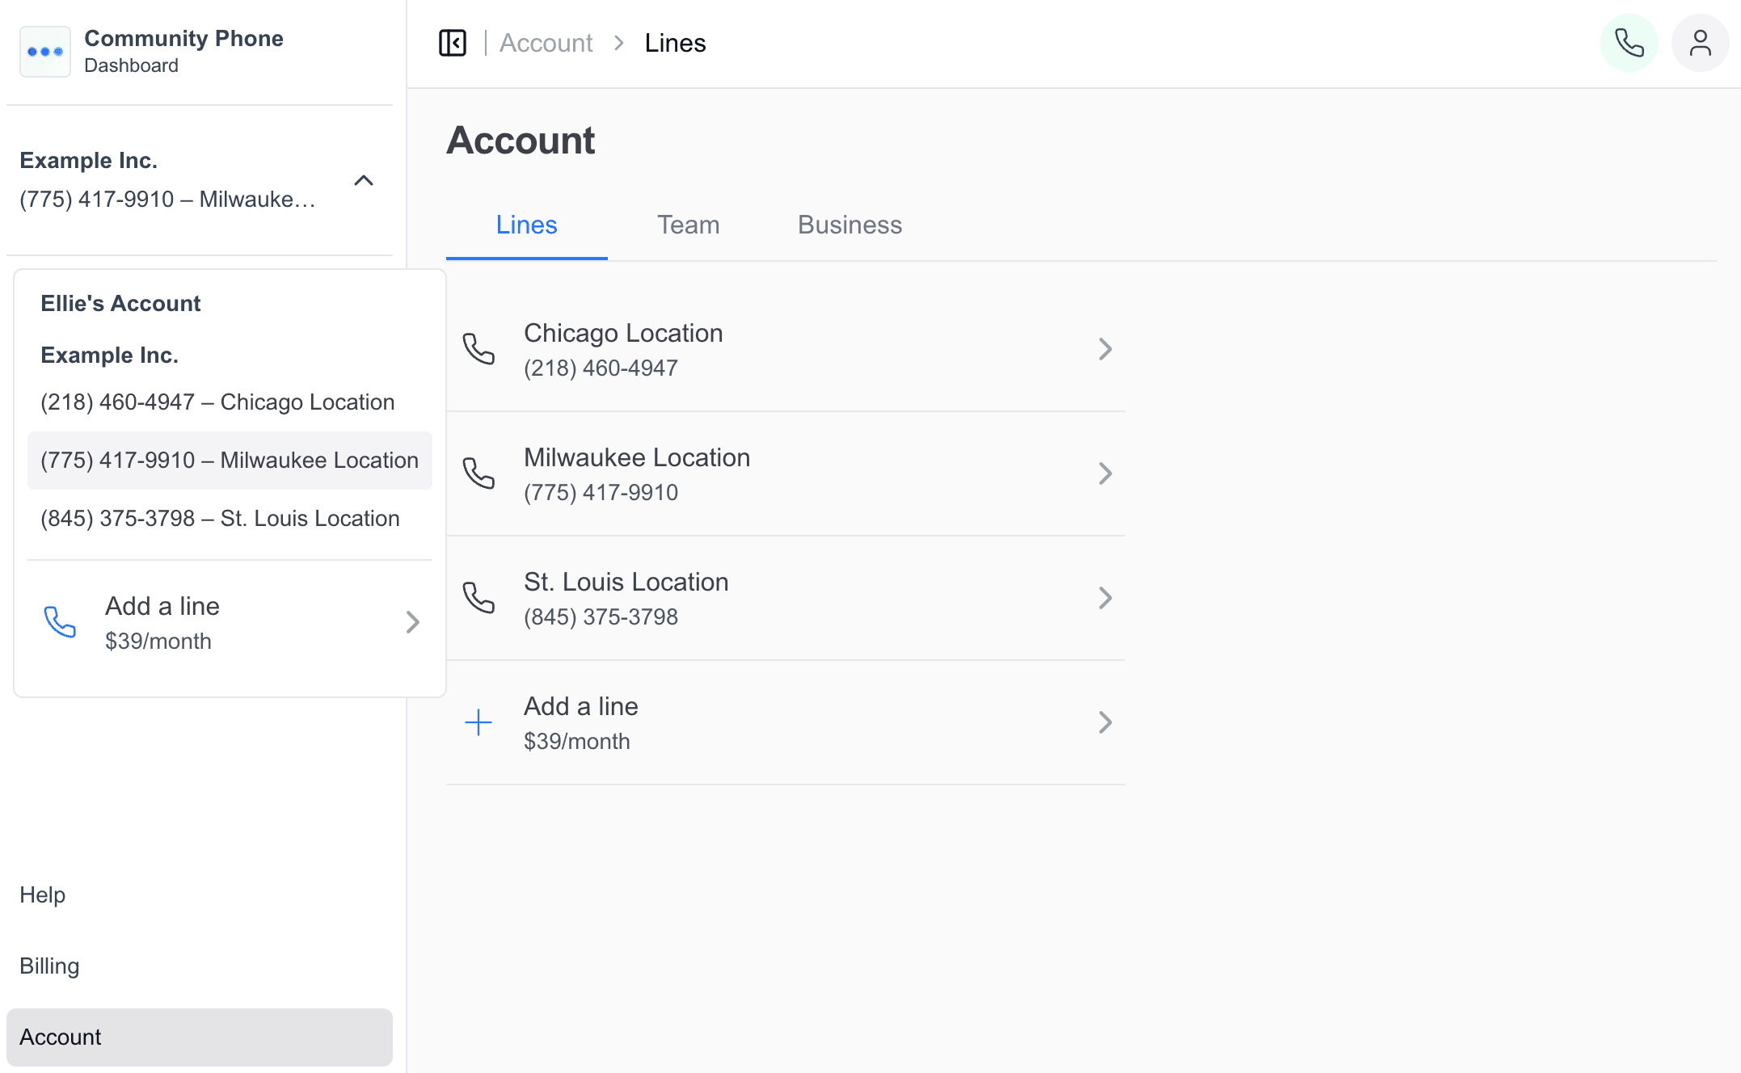Open the user profile icon
This screenshot has width=1741, height=1073.
point(1700,43)
